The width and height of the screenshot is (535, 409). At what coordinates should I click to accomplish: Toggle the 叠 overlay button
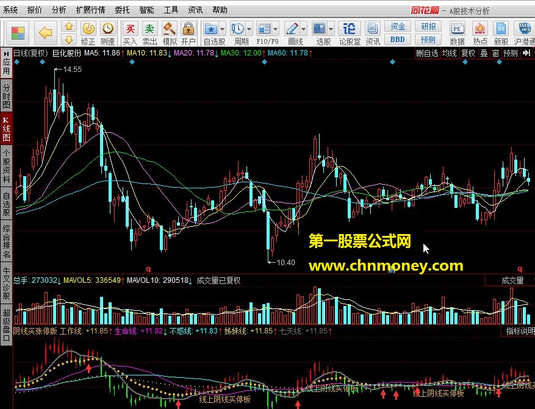pyautogui.click(x=484, y=53)
